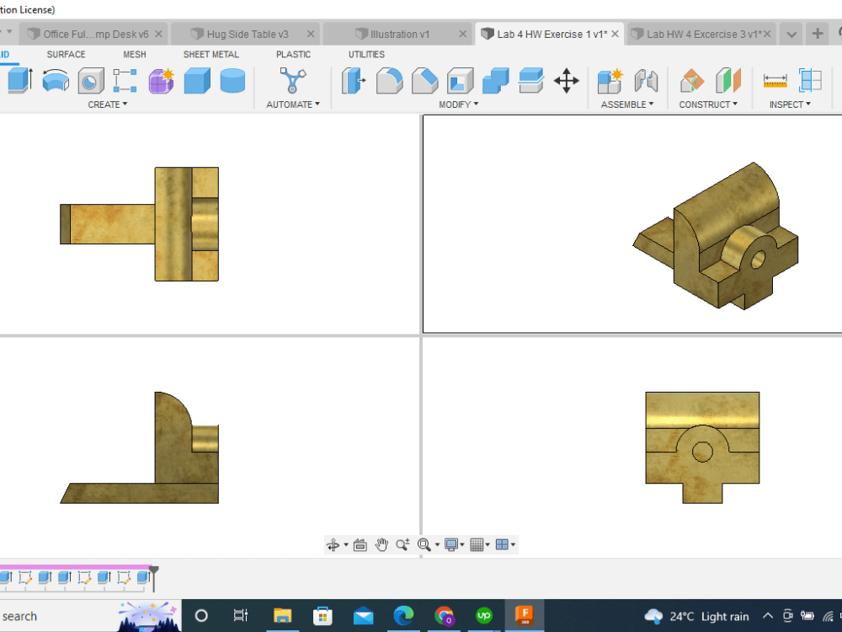The width and height of the screenshot is (842, 632).
Task: Open the Lab HW 4 Excercise 3 tab
Action: [701, 34]
